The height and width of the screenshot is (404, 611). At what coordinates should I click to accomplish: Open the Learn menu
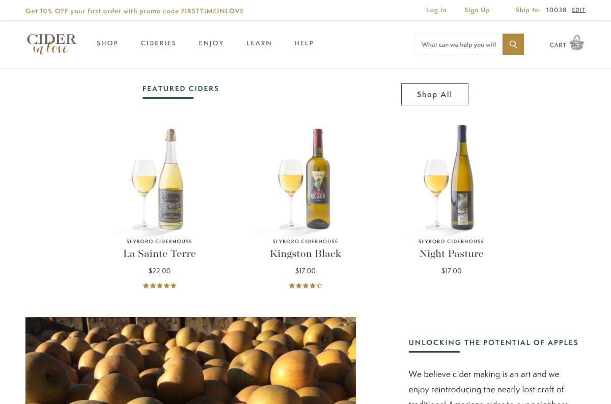pos(259,43)
